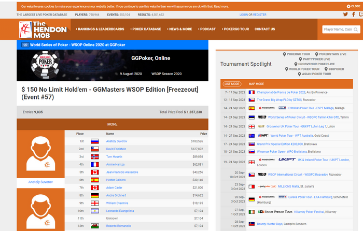This screenshot has width=363, height=231.
Task: Open the Facebook icon in the header
Action: [354, 15]
